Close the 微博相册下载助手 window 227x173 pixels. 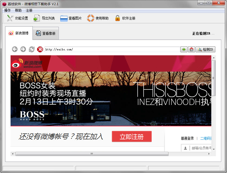pyautogui.click(x=219, y=3)
